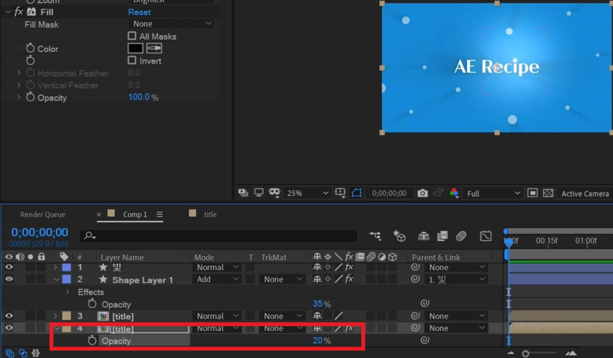Toggle mask and shape path visibility icon
613x358 pixels.
[356, 193]
